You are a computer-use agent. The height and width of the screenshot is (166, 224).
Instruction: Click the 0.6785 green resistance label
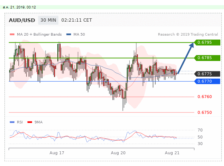(x=207, y=58)
